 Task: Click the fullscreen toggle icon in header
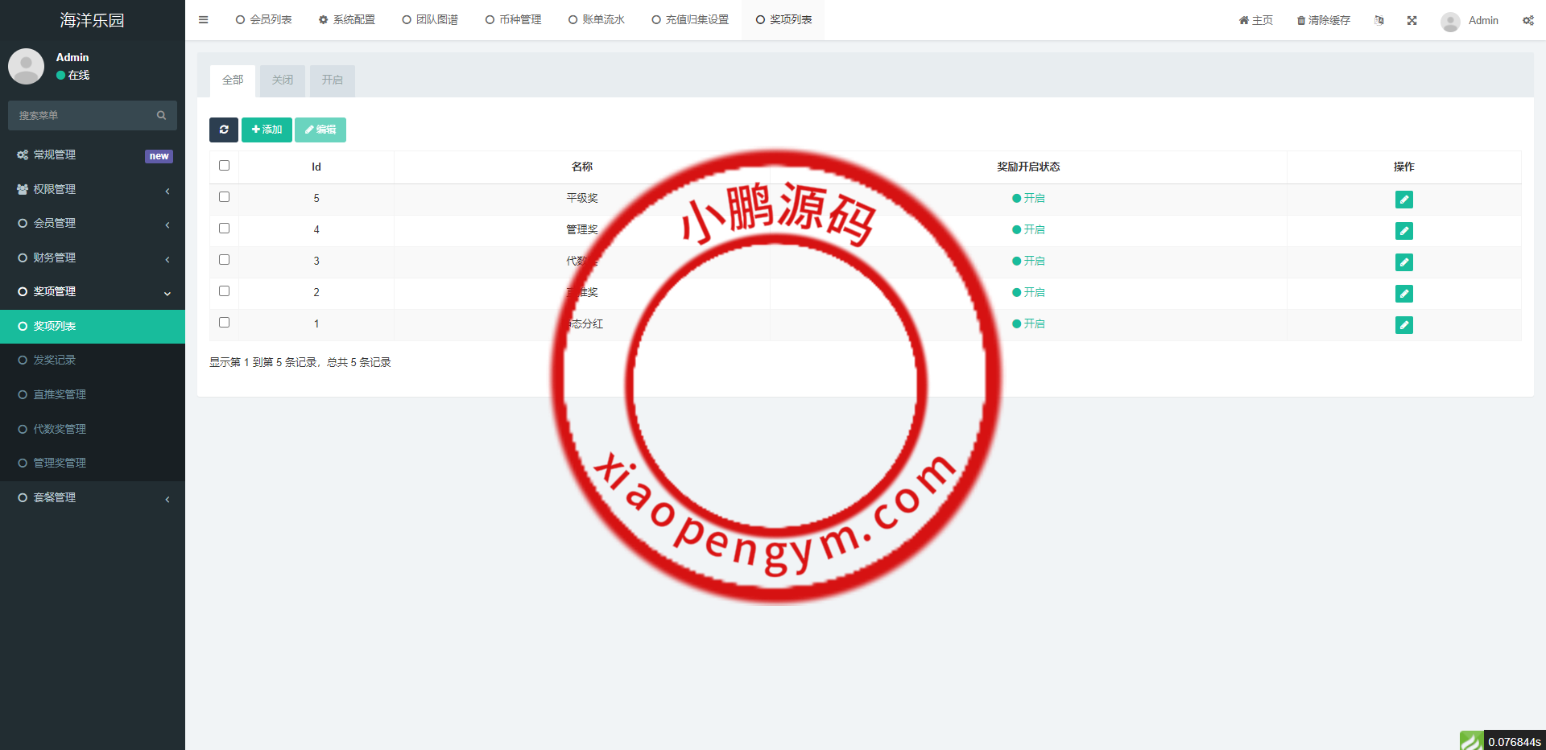[1412, 21]
